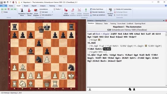Click the black knight on h3
The height and width of the screenshot is (94, 167).
(x=71, y=67)
